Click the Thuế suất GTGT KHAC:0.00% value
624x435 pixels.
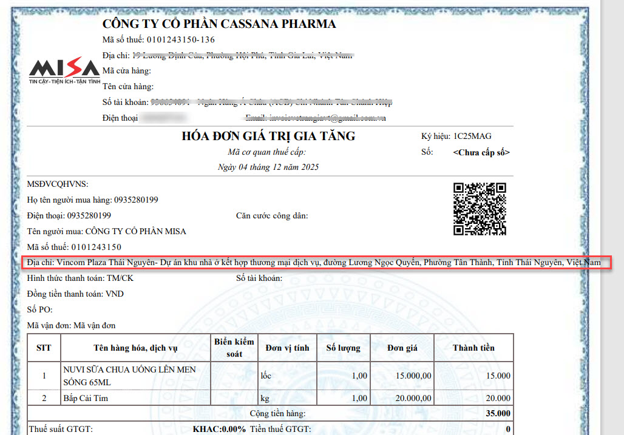[x=219, y=429]
